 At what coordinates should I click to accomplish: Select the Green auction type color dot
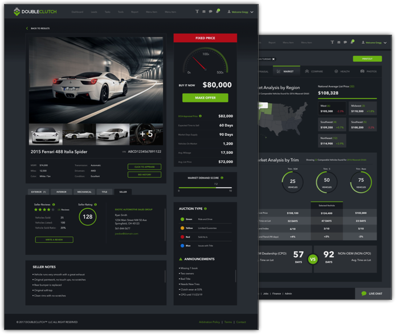click(182, 219)
